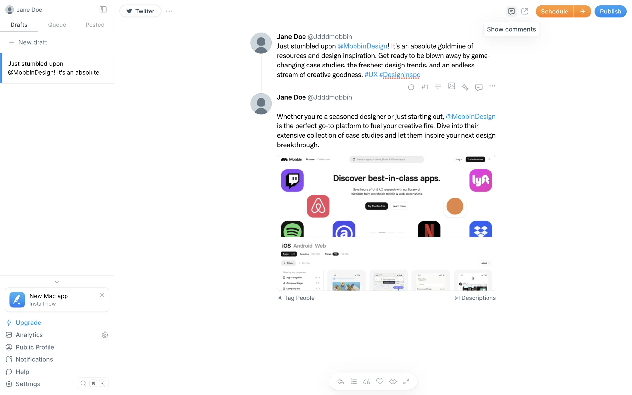Expand editor with fullscreen arrows icon
This screenshot has height=395, width=632.
(406, 381)
